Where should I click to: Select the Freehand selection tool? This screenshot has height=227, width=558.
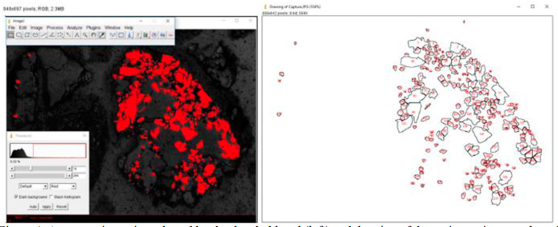coord(36,34)
